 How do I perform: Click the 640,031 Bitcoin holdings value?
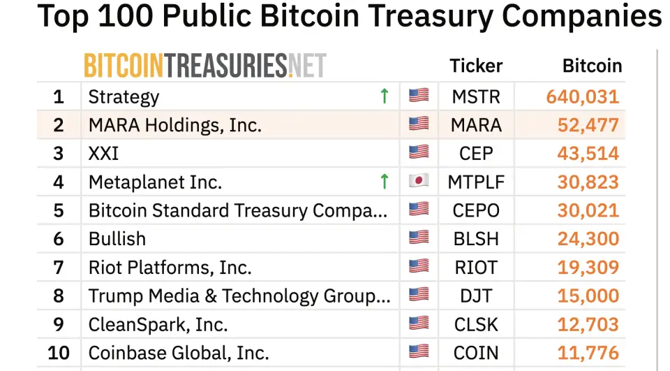click(x=582, y=96)
